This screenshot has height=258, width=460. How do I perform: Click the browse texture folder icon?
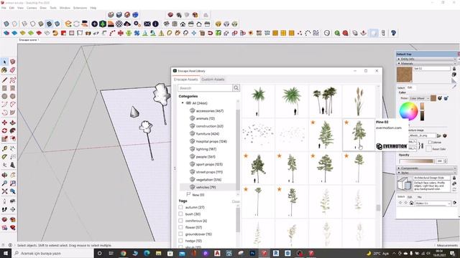pos(439,135)
